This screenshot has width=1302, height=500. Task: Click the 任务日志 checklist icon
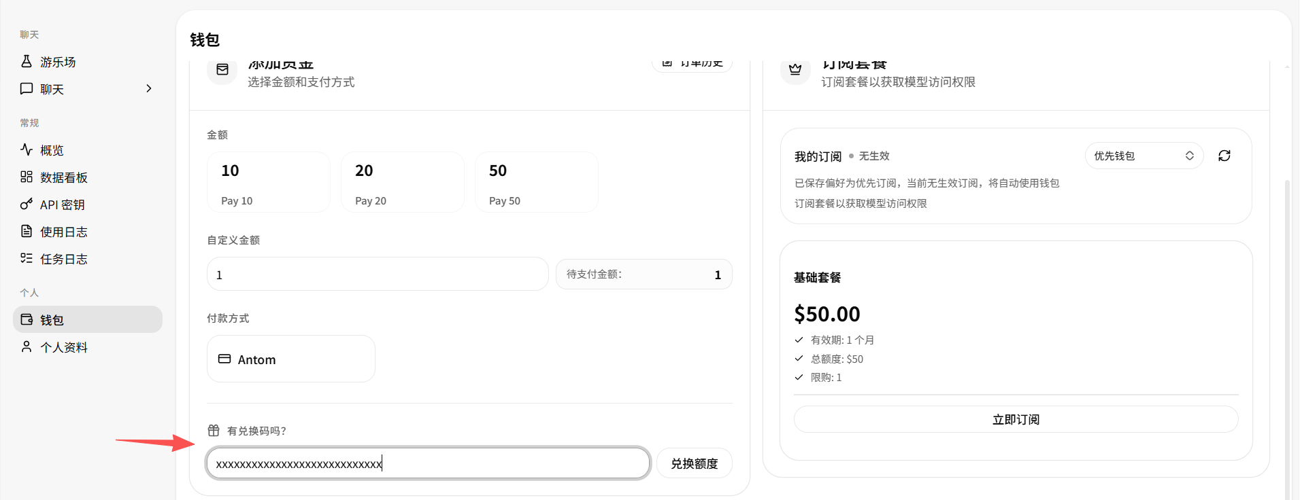pos(27,258)
